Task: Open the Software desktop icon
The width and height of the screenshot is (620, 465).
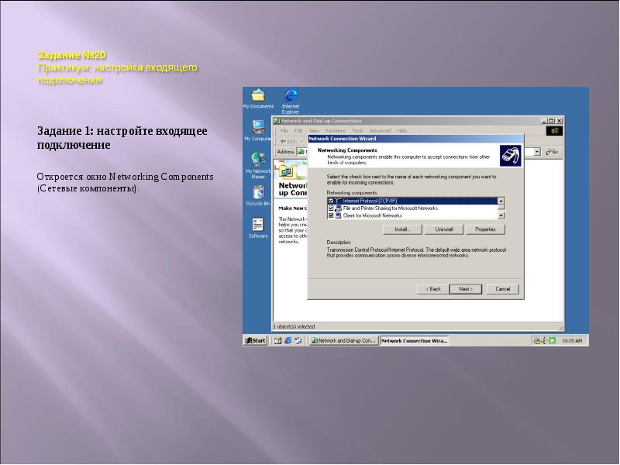Action: [x=258, y=225]
